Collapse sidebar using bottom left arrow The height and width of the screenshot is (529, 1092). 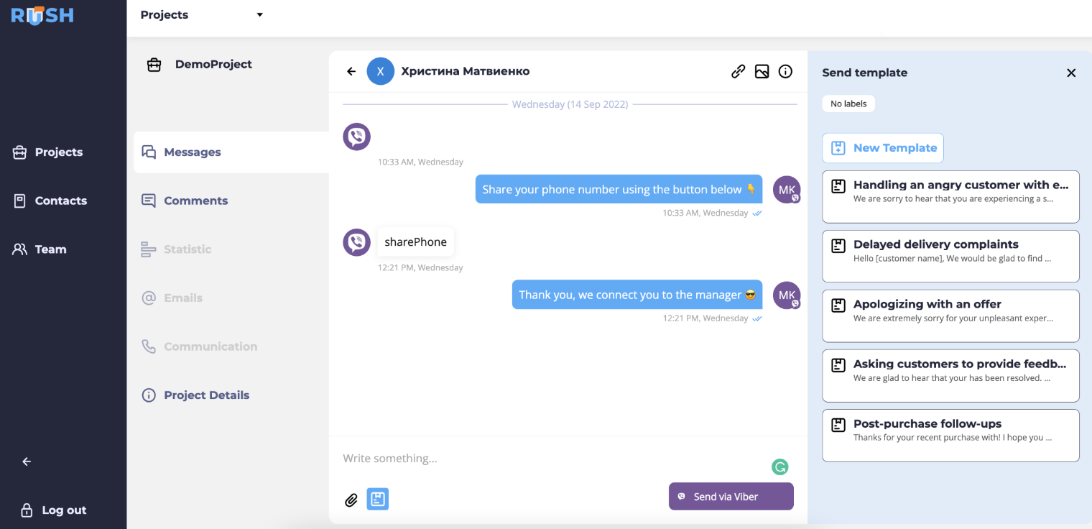pos(27,461)
